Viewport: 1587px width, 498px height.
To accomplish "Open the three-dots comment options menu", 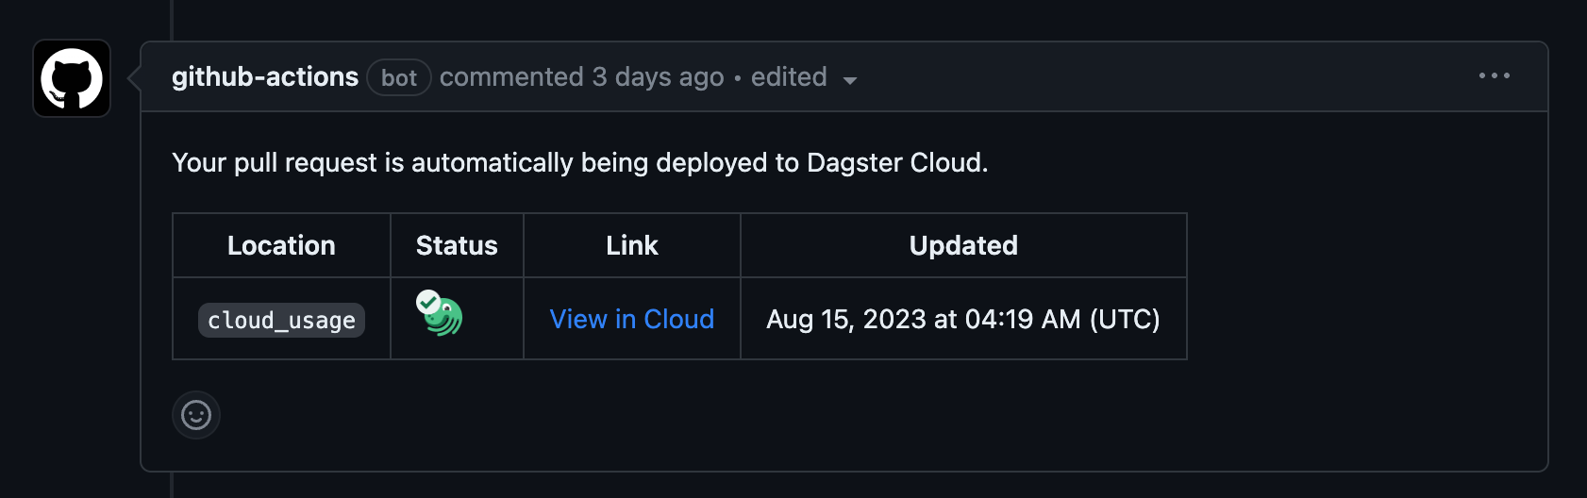I will pyautogui.click(x=1495, y=75).
